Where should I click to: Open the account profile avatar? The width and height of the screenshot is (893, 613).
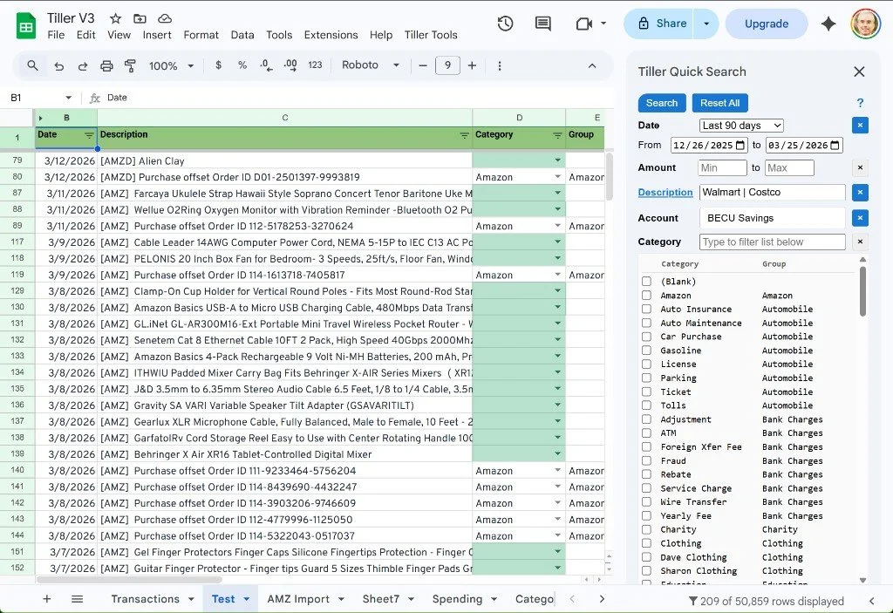tap(865, 24)
